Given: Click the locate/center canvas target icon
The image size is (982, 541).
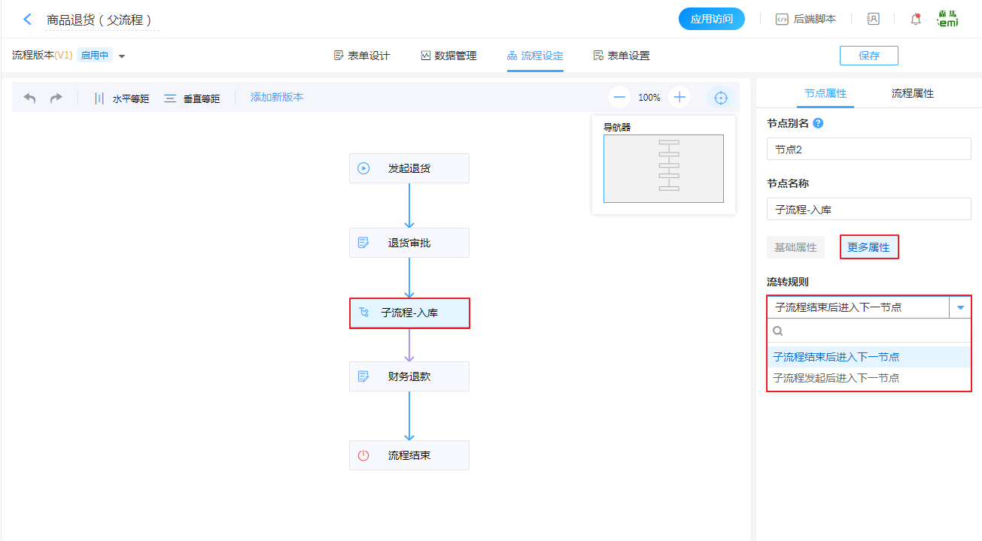Looking at the screenshot, I should (x=721, y=98).
